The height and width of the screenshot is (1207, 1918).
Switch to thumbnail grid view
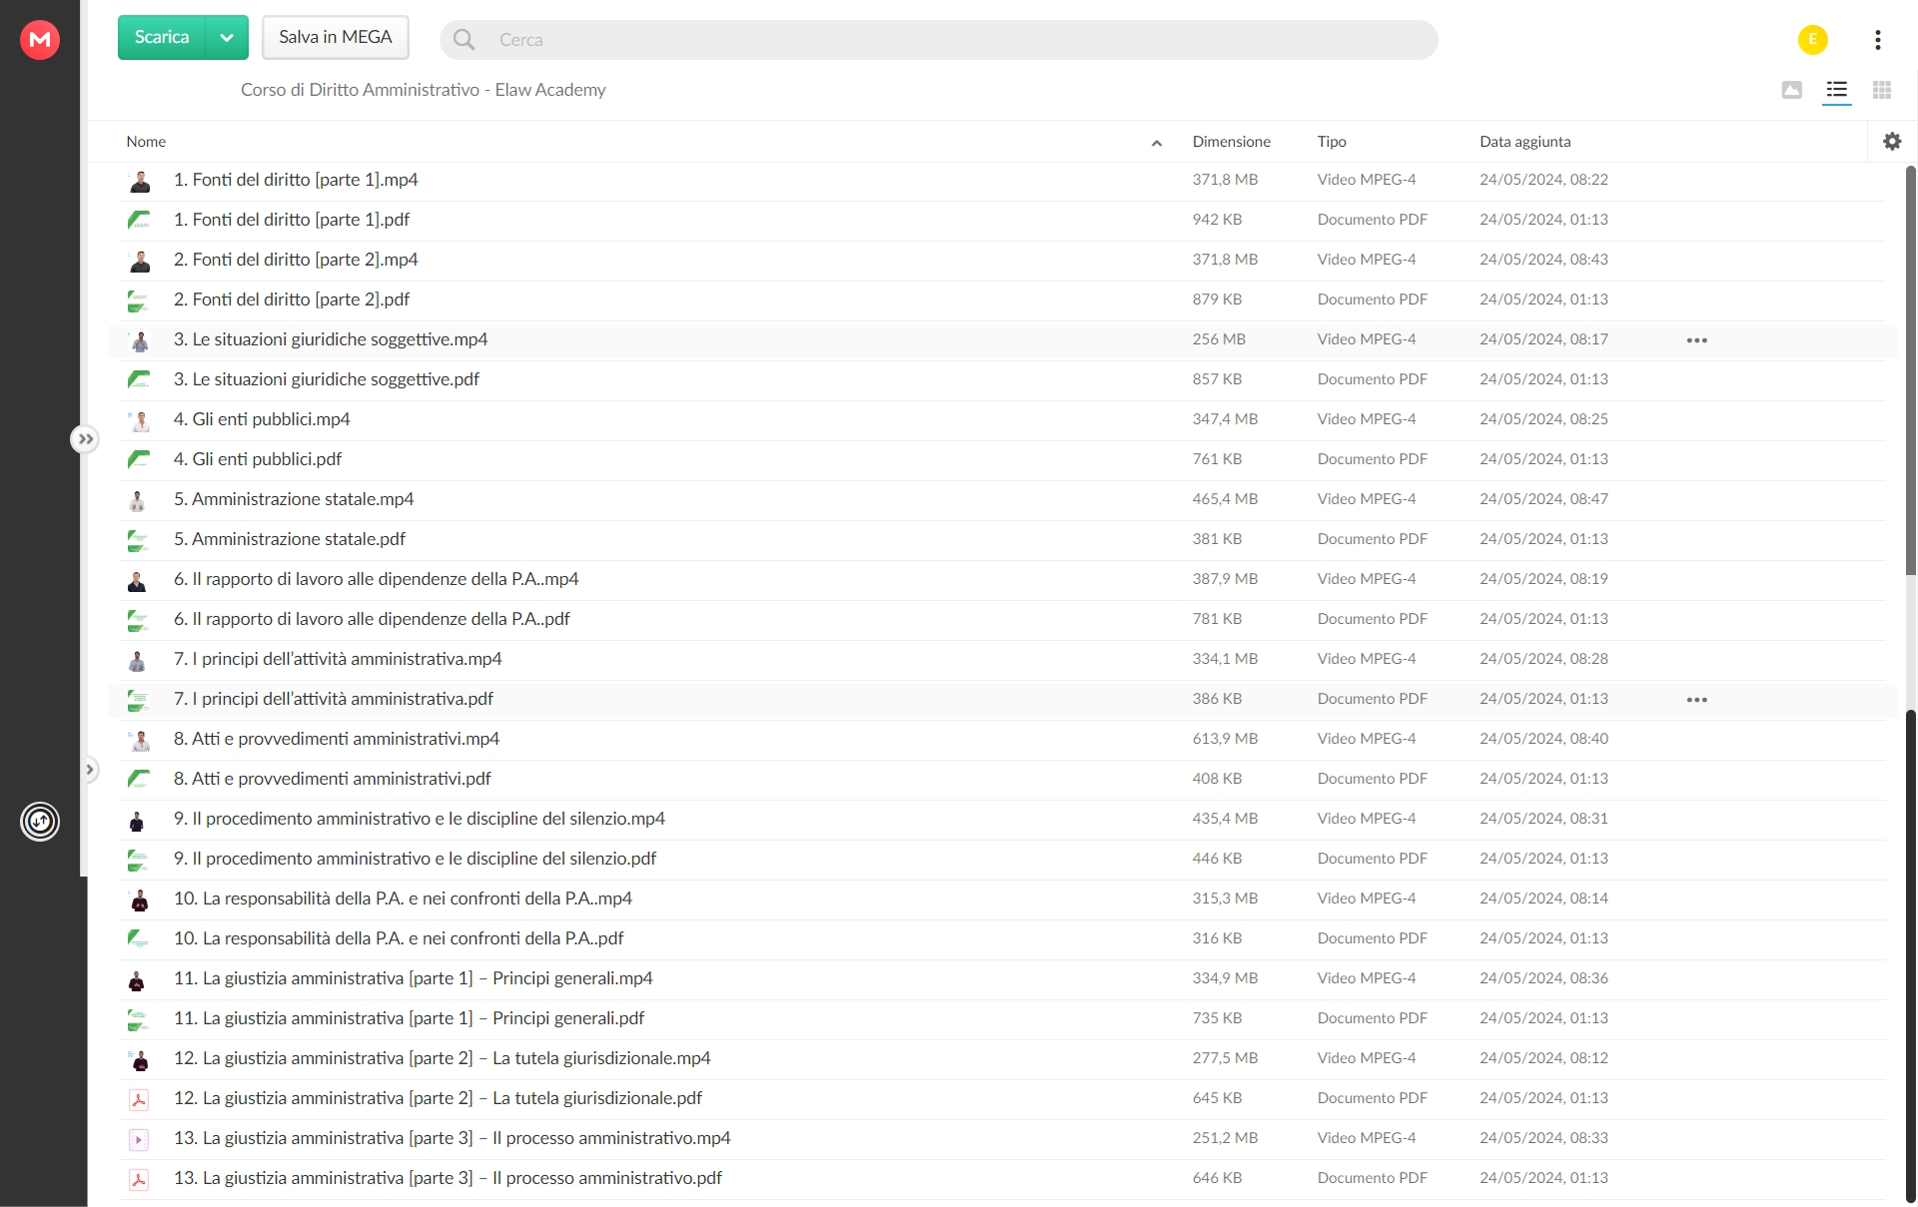click(1882, 90)
